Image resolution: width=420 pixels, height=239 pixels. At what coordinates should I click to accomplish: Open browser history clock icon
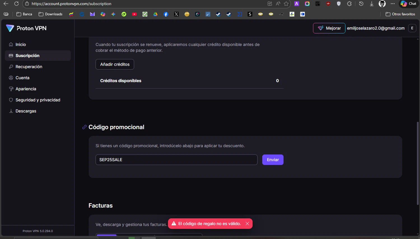pos(361,4)
